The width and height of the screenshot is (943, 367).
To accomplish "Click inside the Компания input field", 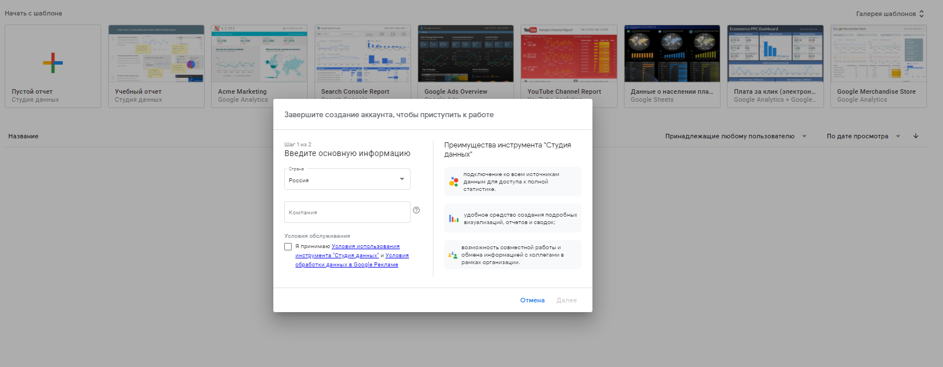I will pos(347,212).
